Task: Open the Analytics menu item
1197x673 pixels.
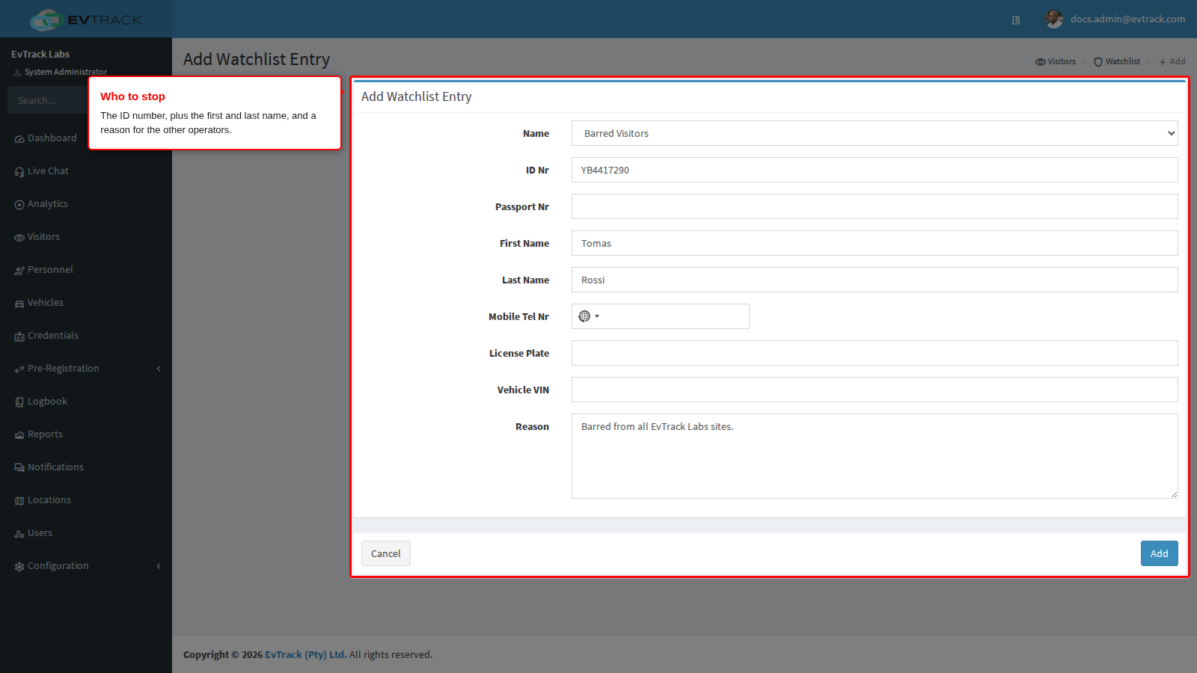Action: tap(48, 204)
